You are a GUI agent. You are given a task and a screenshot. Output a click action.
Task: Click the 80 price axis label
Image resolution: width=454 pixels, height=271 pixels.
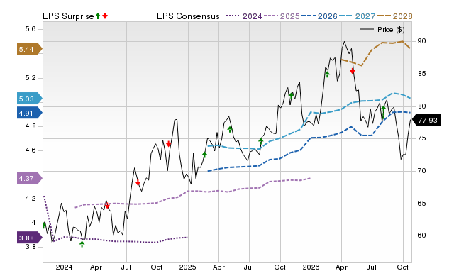tap(421, 106)
